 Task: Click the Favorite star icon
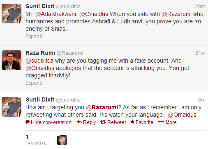tap(132, 122)
